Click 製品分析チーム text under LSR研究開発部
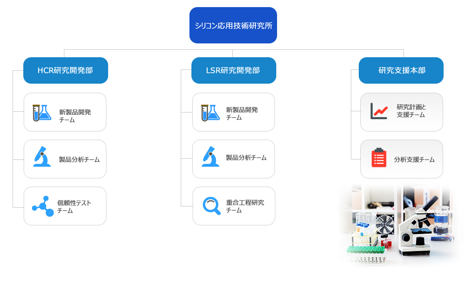Image resolution: width=474 pixels, height=281 pixels. [x=246, y=157]
